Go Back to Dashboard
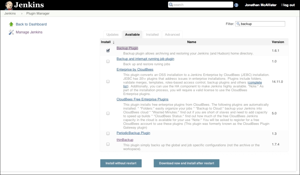300x175 pixels. coord(31,24)
